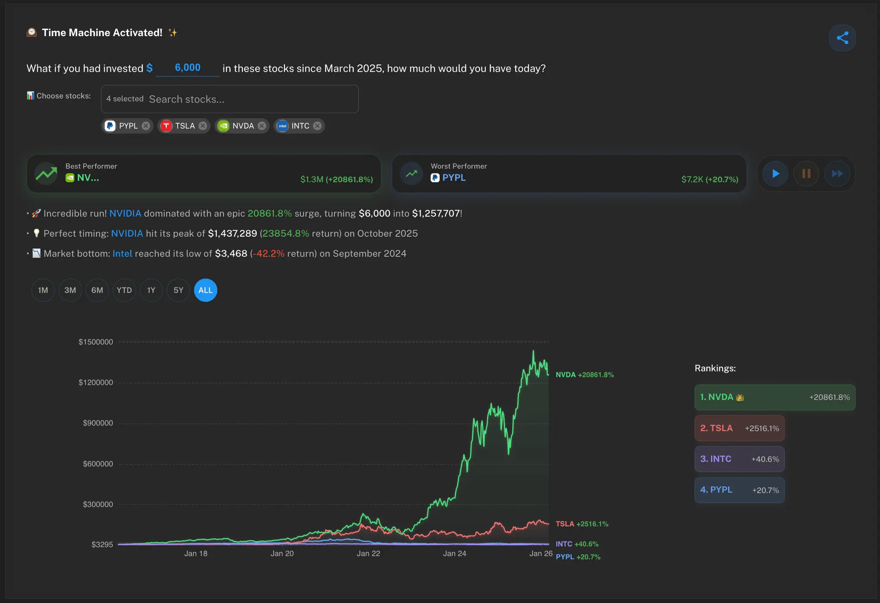Click the sparkles emoji after the title
Image resolution: width=880 pixels, height=603 pixels.
click(173, 33)
